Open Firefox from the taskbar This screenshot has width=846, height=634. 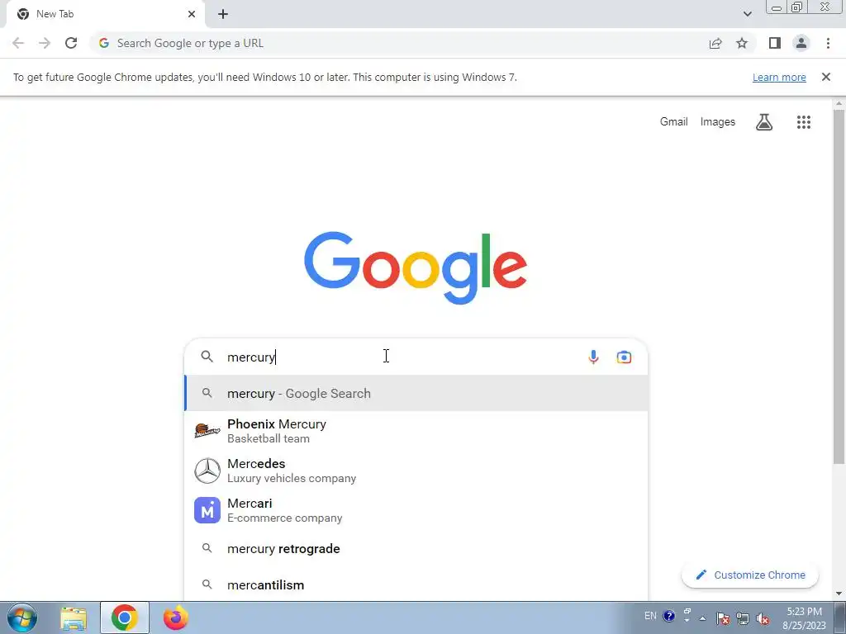175,617
